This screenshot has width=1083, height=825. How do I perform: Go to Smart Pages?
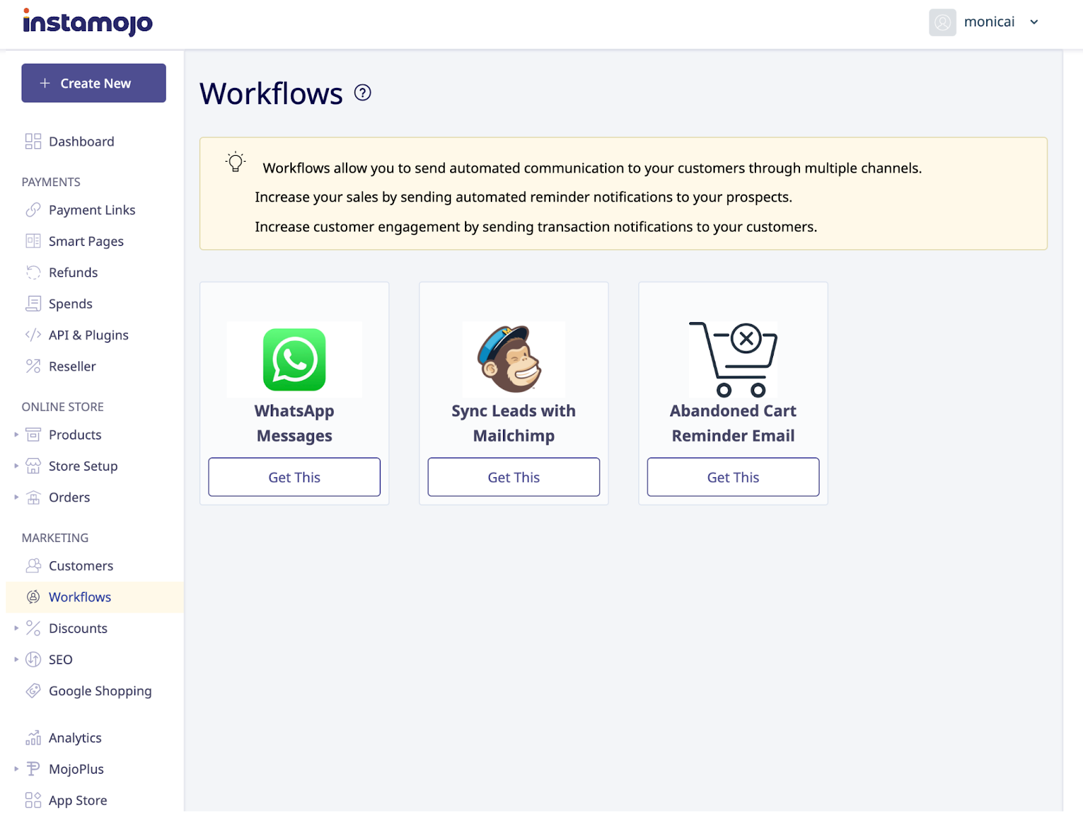86,241
